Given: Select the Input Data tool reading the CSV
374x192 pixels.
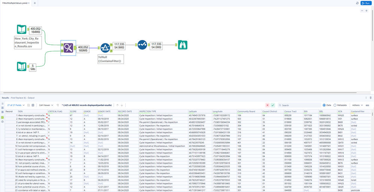Looking at the screenshot, I should click(21, 29).
